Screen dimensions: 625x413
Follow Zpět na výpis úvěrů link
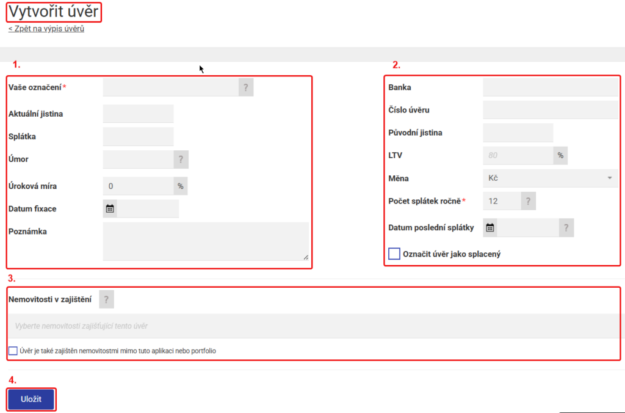46,29
